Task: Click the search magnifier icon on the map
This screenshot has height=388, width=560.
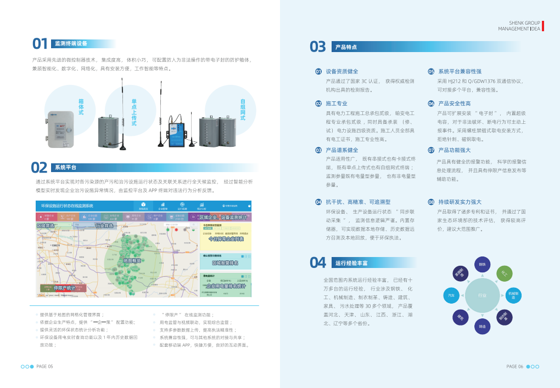Action: 194,224
